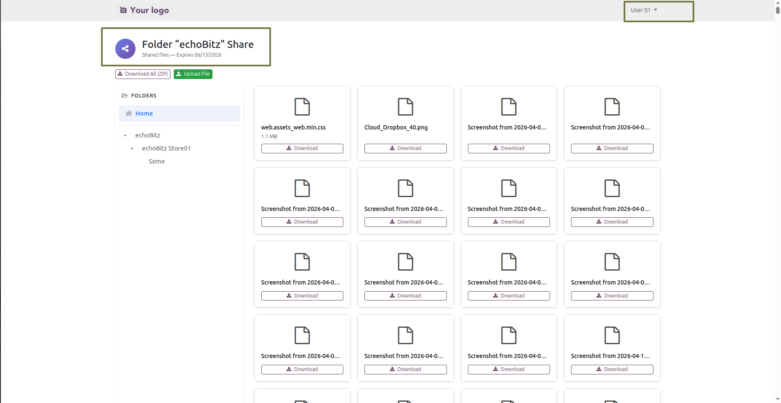The height and width of the screenshot is (403, 781).
Task: Download web.assets_web.min.css file
Action: click(x=302, y=148)
